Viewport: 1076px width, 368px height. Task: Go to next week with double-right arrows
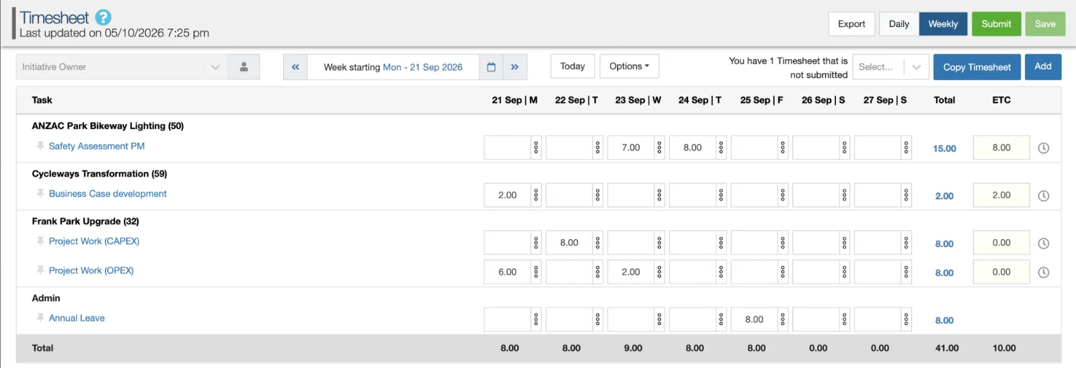click(x=515, y=66)
